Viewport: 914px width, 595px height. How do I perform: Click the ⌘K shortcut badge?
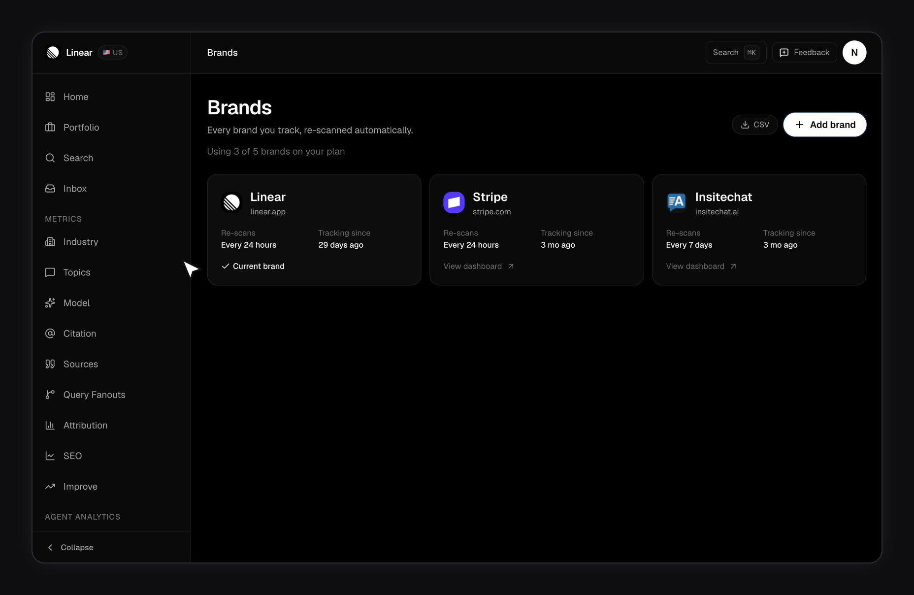coord(751,53)
